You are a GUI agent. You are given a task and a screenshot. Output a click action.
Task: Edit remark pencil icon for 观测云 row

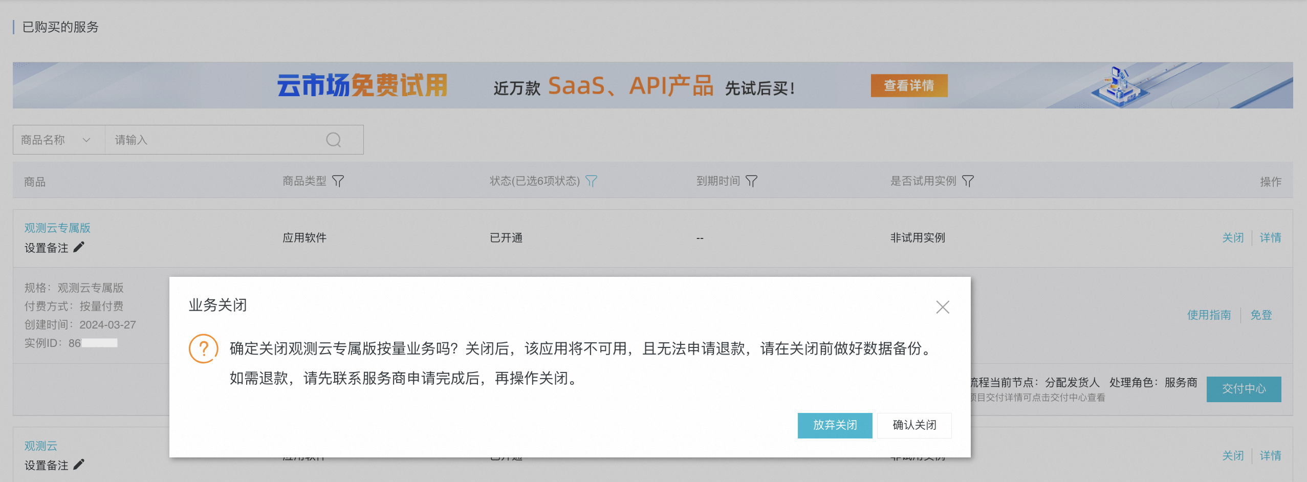click(79, 465)
